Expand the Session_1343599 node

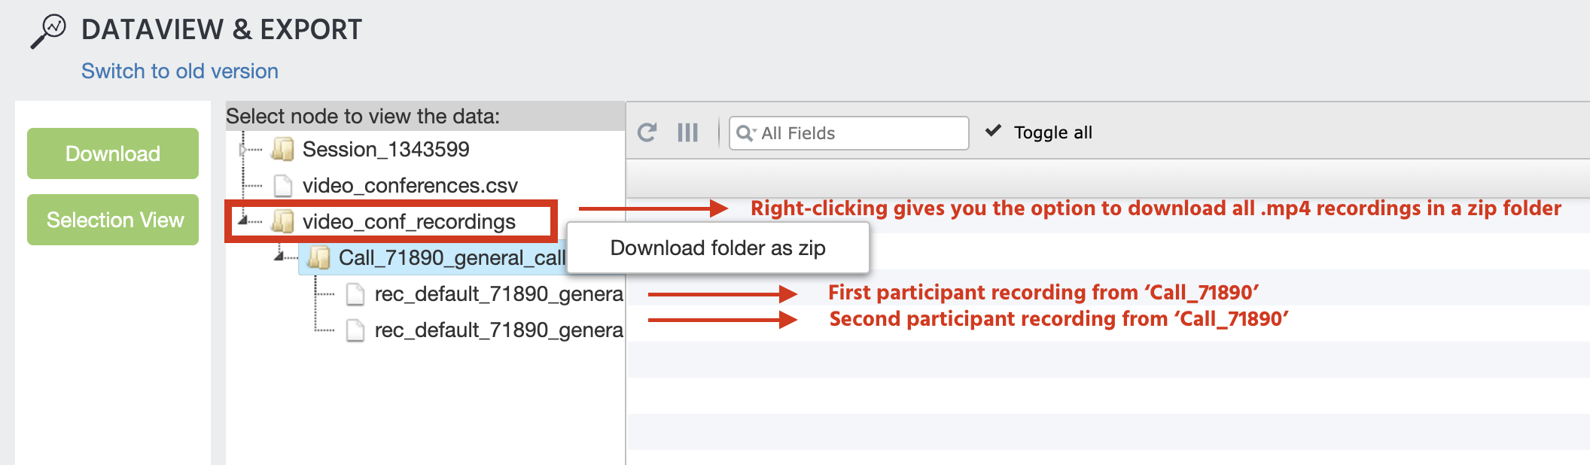[x=243, y=150]
